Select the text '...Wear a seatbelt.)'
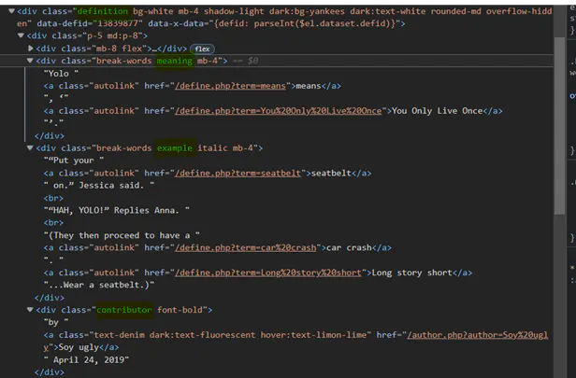576x378 pixels. click(99, 285)
